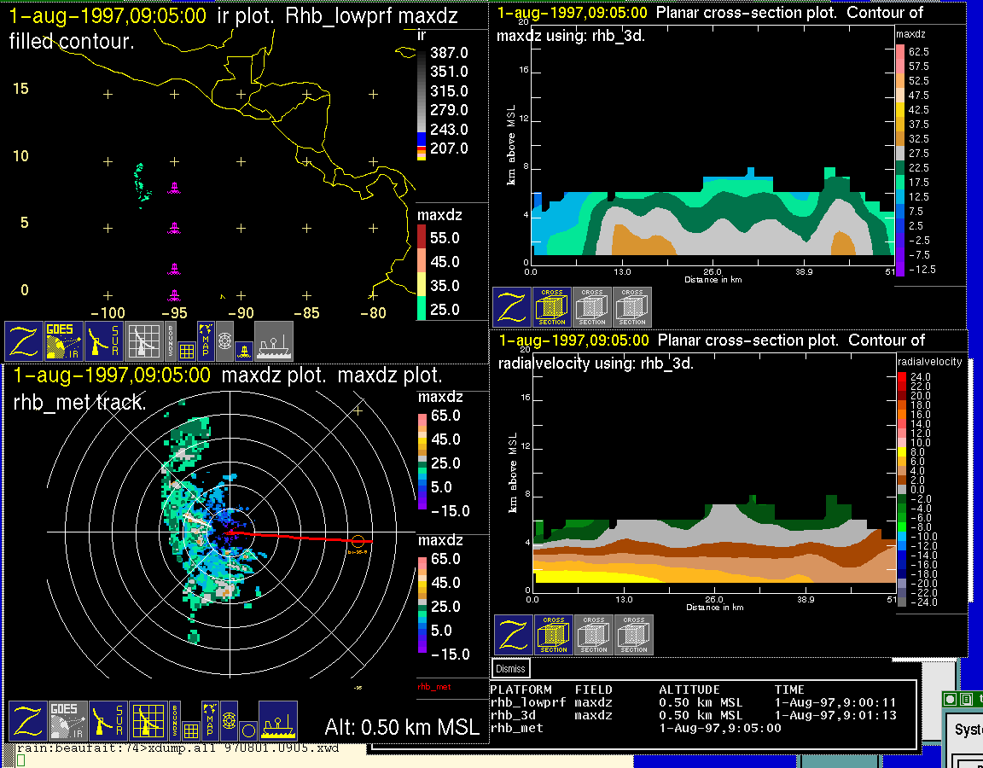983x768 pixels.
Task: Click the grayed ship track icon in IR toolbar
Action: (274, 341)
